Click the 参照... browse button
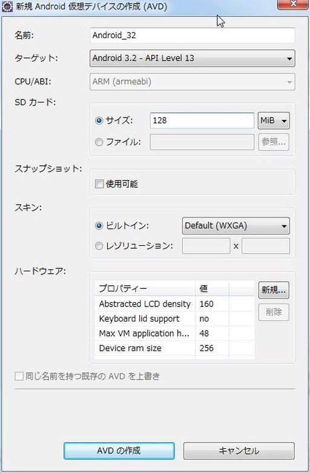The width and height of the screenshot is (310, 473). click(x=274, y=142)
